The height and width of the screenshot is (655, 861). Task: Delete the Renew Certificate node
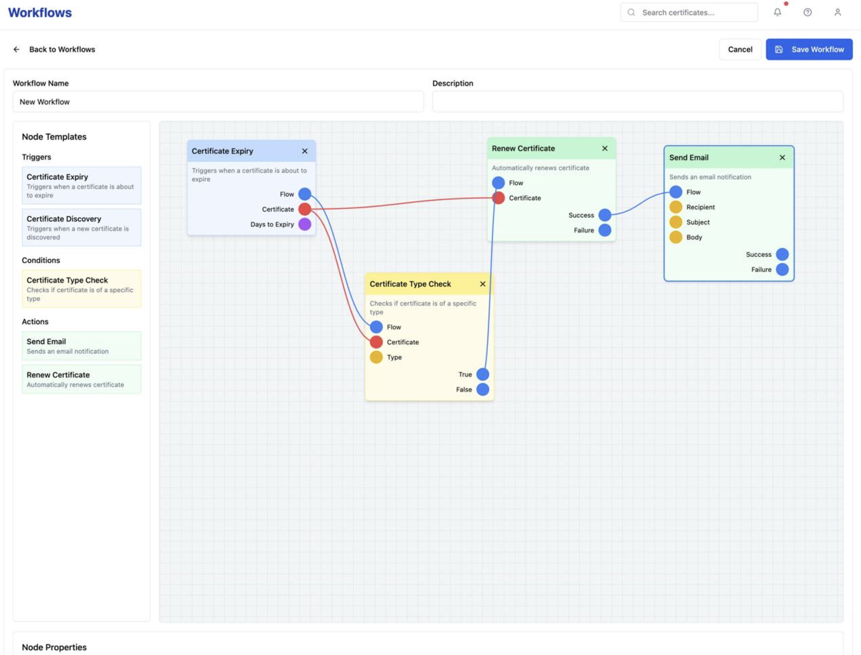[604, 148]
